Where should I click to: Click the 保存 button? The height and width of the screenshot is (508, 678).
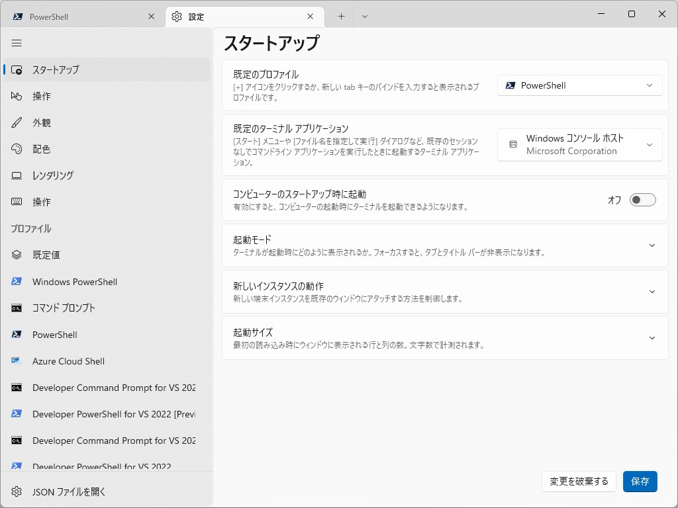tap(640, 482)
